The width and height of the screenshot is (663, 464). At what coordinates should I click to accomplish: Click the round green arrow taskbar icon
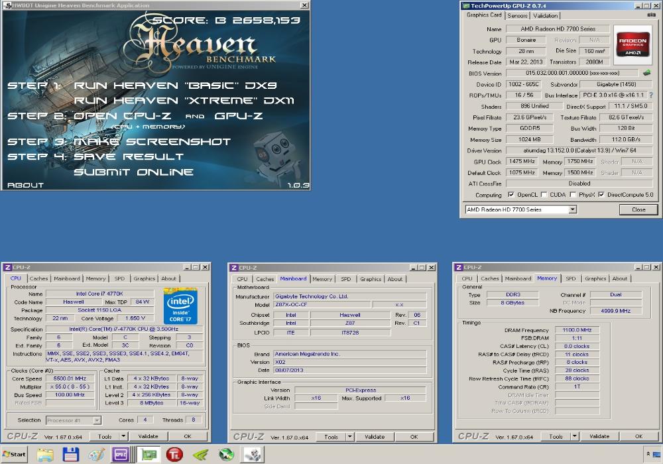click(226, 454)
